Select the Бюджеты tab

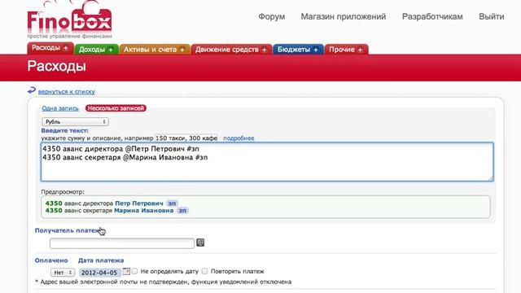click(298, 50)
